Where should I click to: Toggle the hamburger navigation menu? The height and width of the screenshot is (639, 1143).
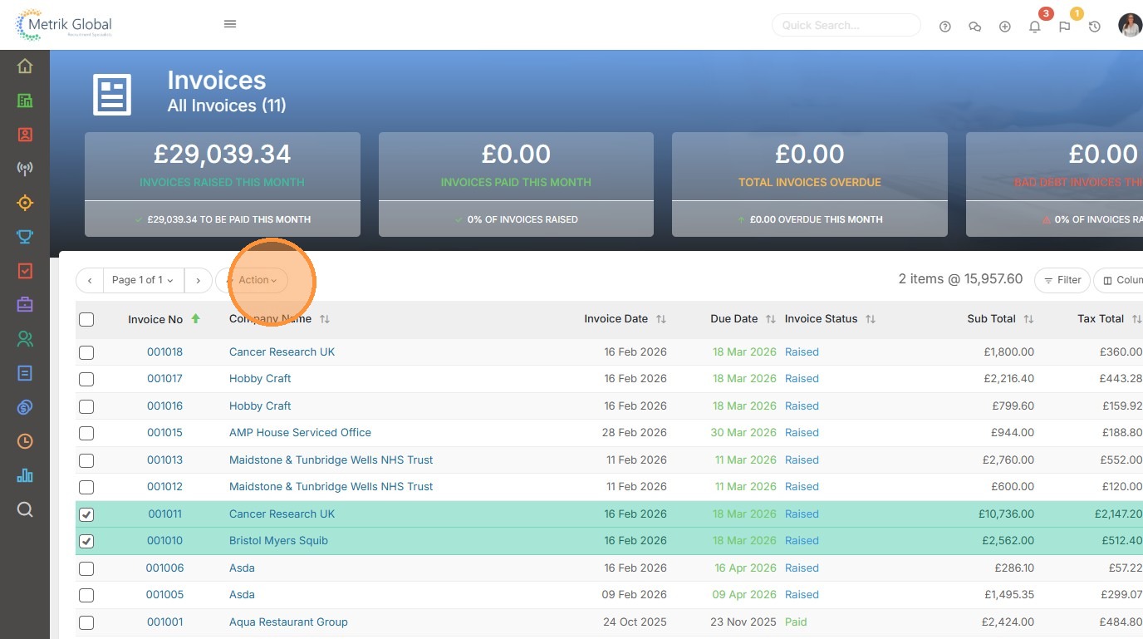pyautogui.click(x=230, y=24)
